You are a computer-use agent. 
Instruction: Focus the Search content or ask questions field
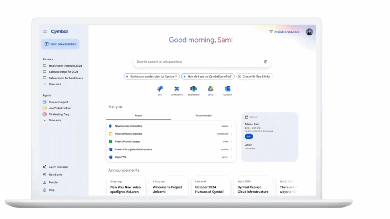(202, 62)
